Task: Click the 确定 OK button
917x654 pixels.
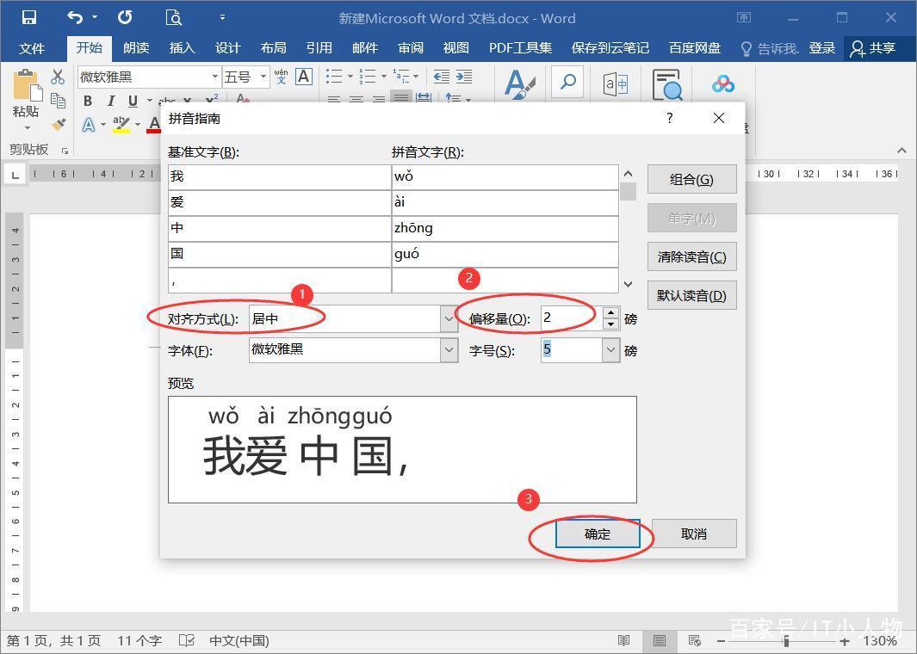Action: click(597, 534)
